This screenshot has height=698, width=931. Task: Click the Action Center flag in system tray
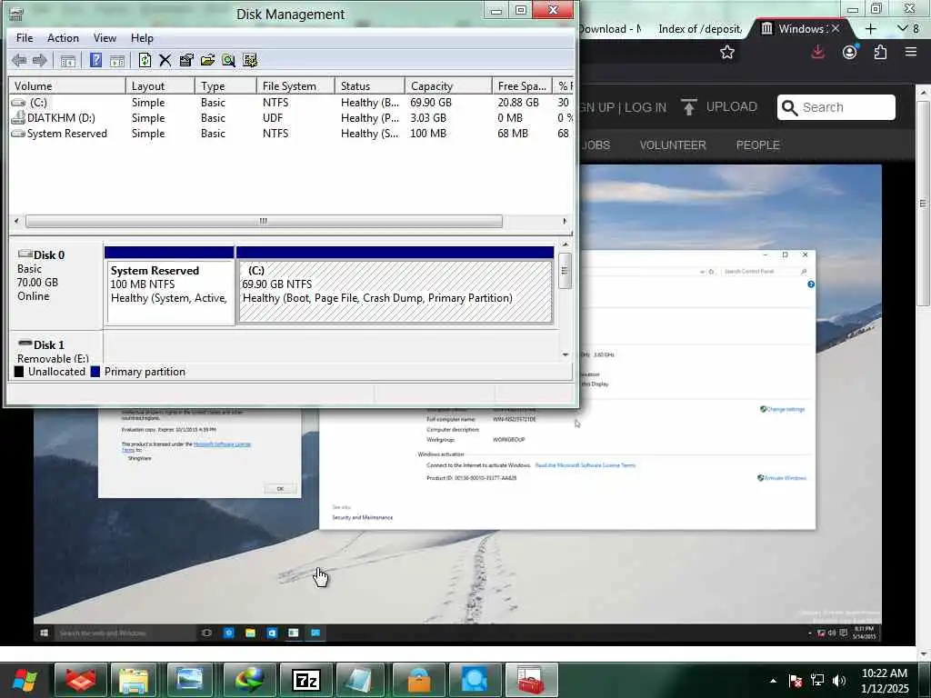(x=796, y=680)
